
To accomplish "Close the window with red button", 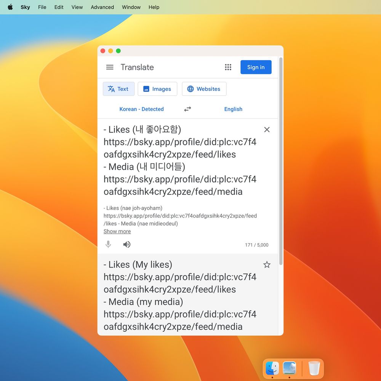I will coord(103,51).
